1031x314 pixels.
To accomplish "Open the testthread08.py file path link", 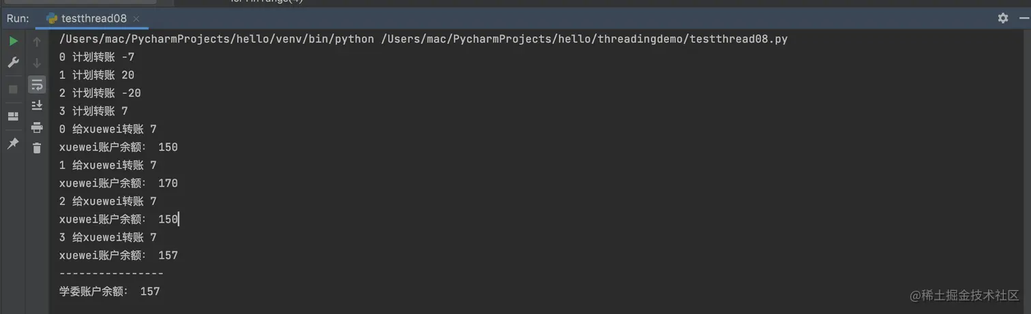I will coord(584,40).
